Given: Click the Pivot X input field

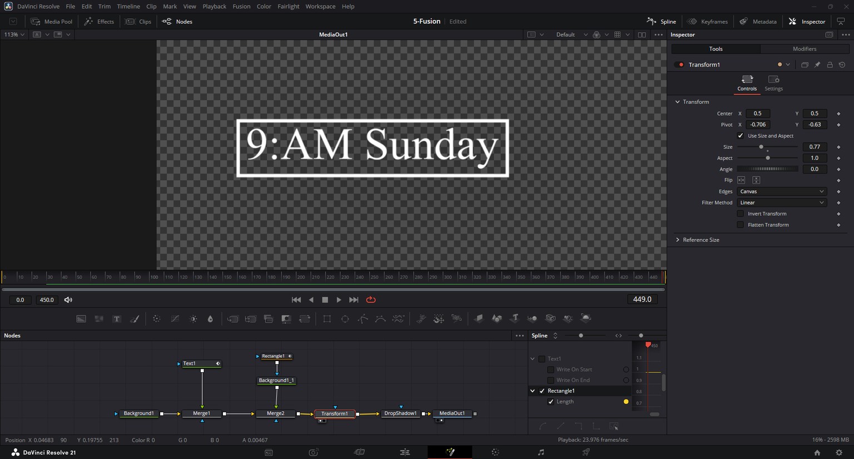Looking at the screenshot, I should (x=758, y=125).
